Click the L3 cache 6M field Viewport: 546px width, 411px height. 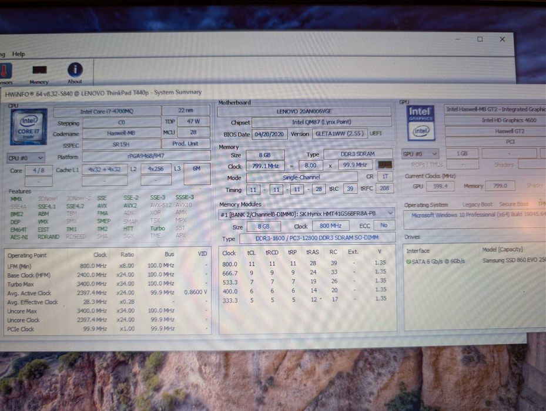click(x=197, y=173)
